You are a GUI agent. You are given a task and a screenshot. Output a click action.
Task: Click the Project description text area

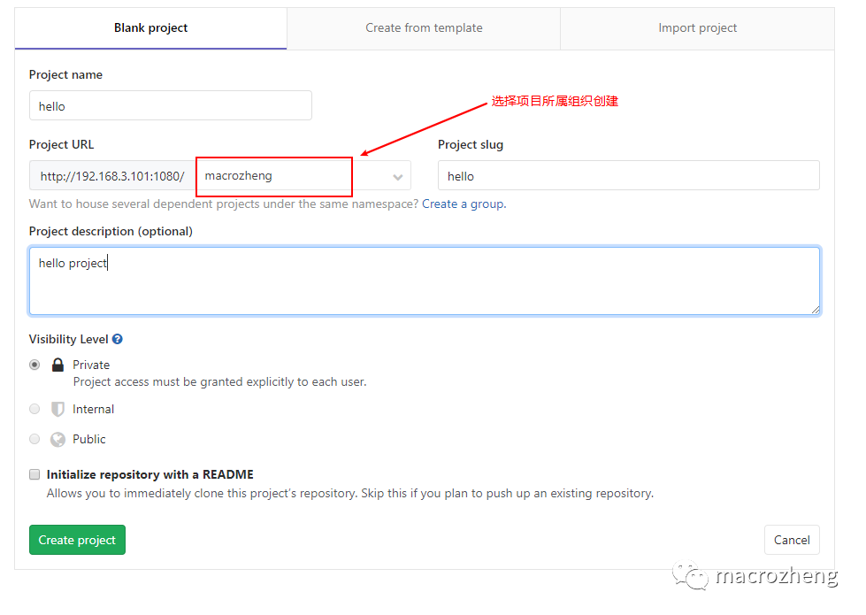(x=425, y=281)
